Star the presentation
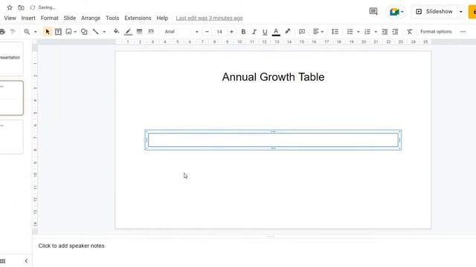This screenshot has height=267, width=476. click(x=10, y=7)
